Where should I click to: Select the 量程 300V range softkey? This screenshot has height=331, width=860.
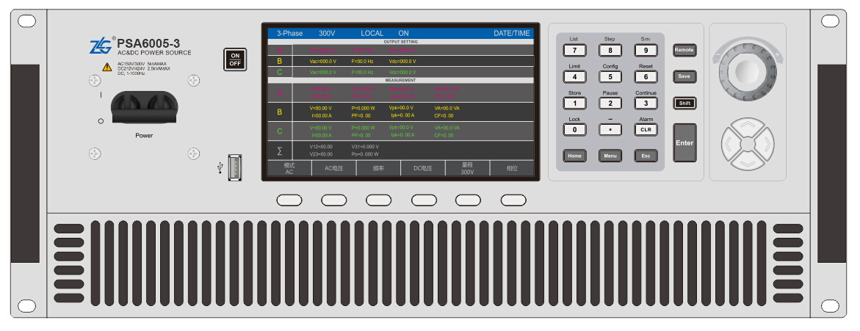coord(468,169)
